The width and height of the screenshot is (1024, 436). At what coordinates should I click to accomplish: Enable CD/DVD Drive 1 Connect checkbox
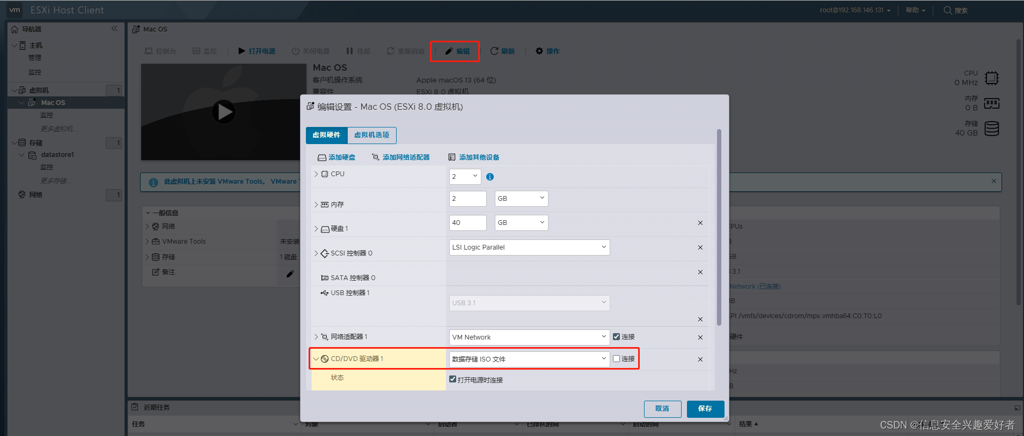click(616, 359)
